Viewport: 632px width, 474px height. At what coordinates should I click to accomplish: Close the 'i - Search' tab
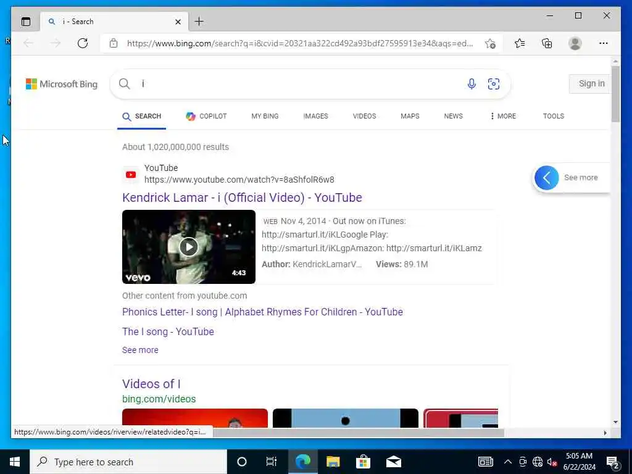tap(178, 22)
